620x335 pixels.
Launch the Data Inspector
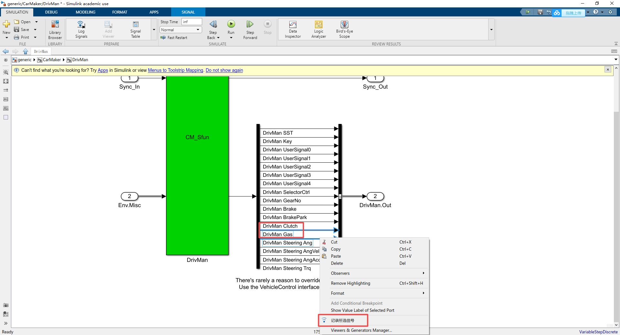292,29
